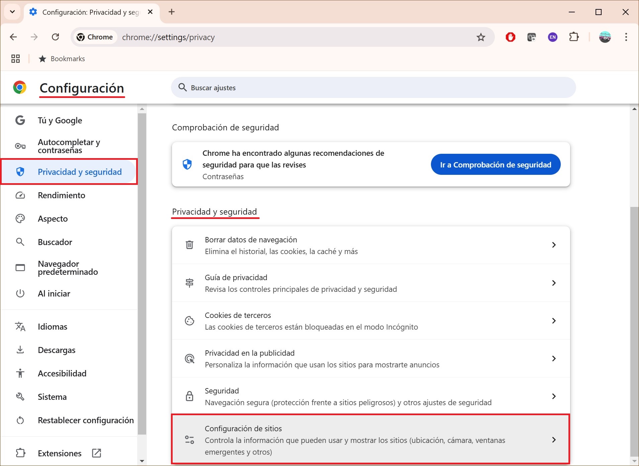Expand the Borrar datos de navegación chevron
This screenshot has width=639, height=466.
coord(554,245)
